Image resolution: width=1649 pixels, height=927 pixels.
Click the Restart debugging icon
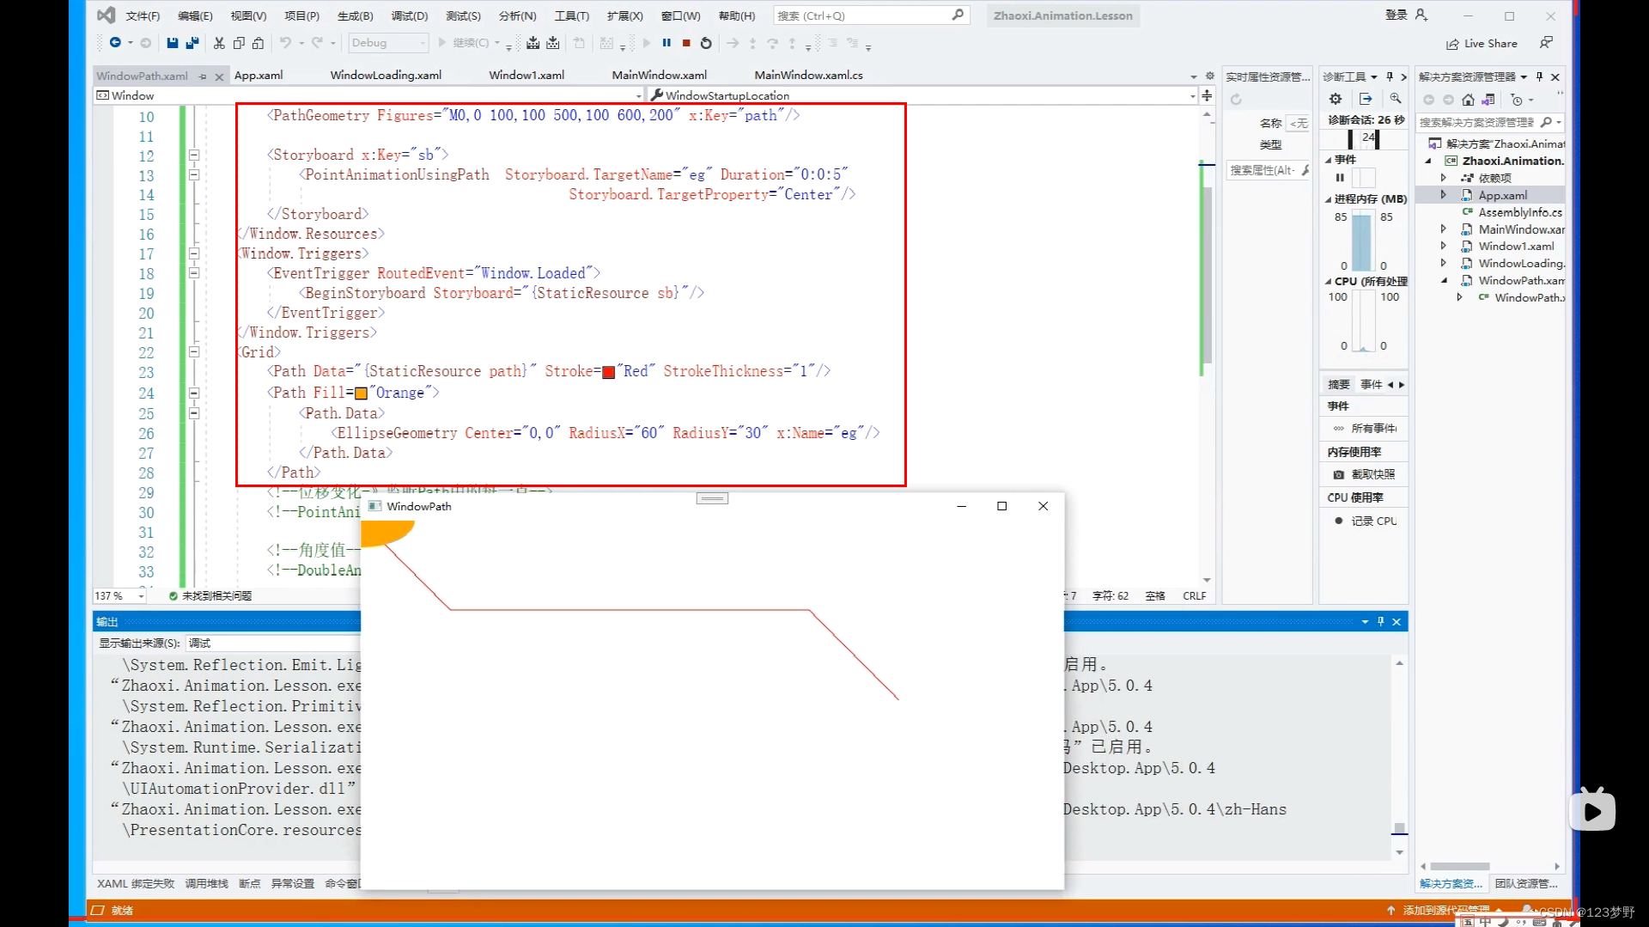tap(706, 43)
